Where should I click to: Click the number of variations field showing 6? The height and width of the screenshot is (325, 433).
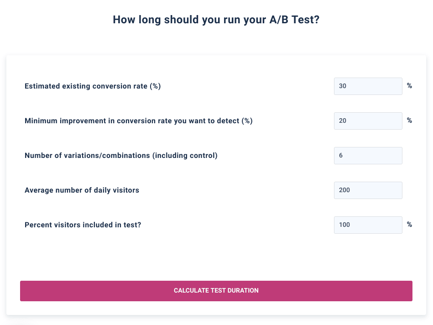pyautogui.click(x=368, y=156)
